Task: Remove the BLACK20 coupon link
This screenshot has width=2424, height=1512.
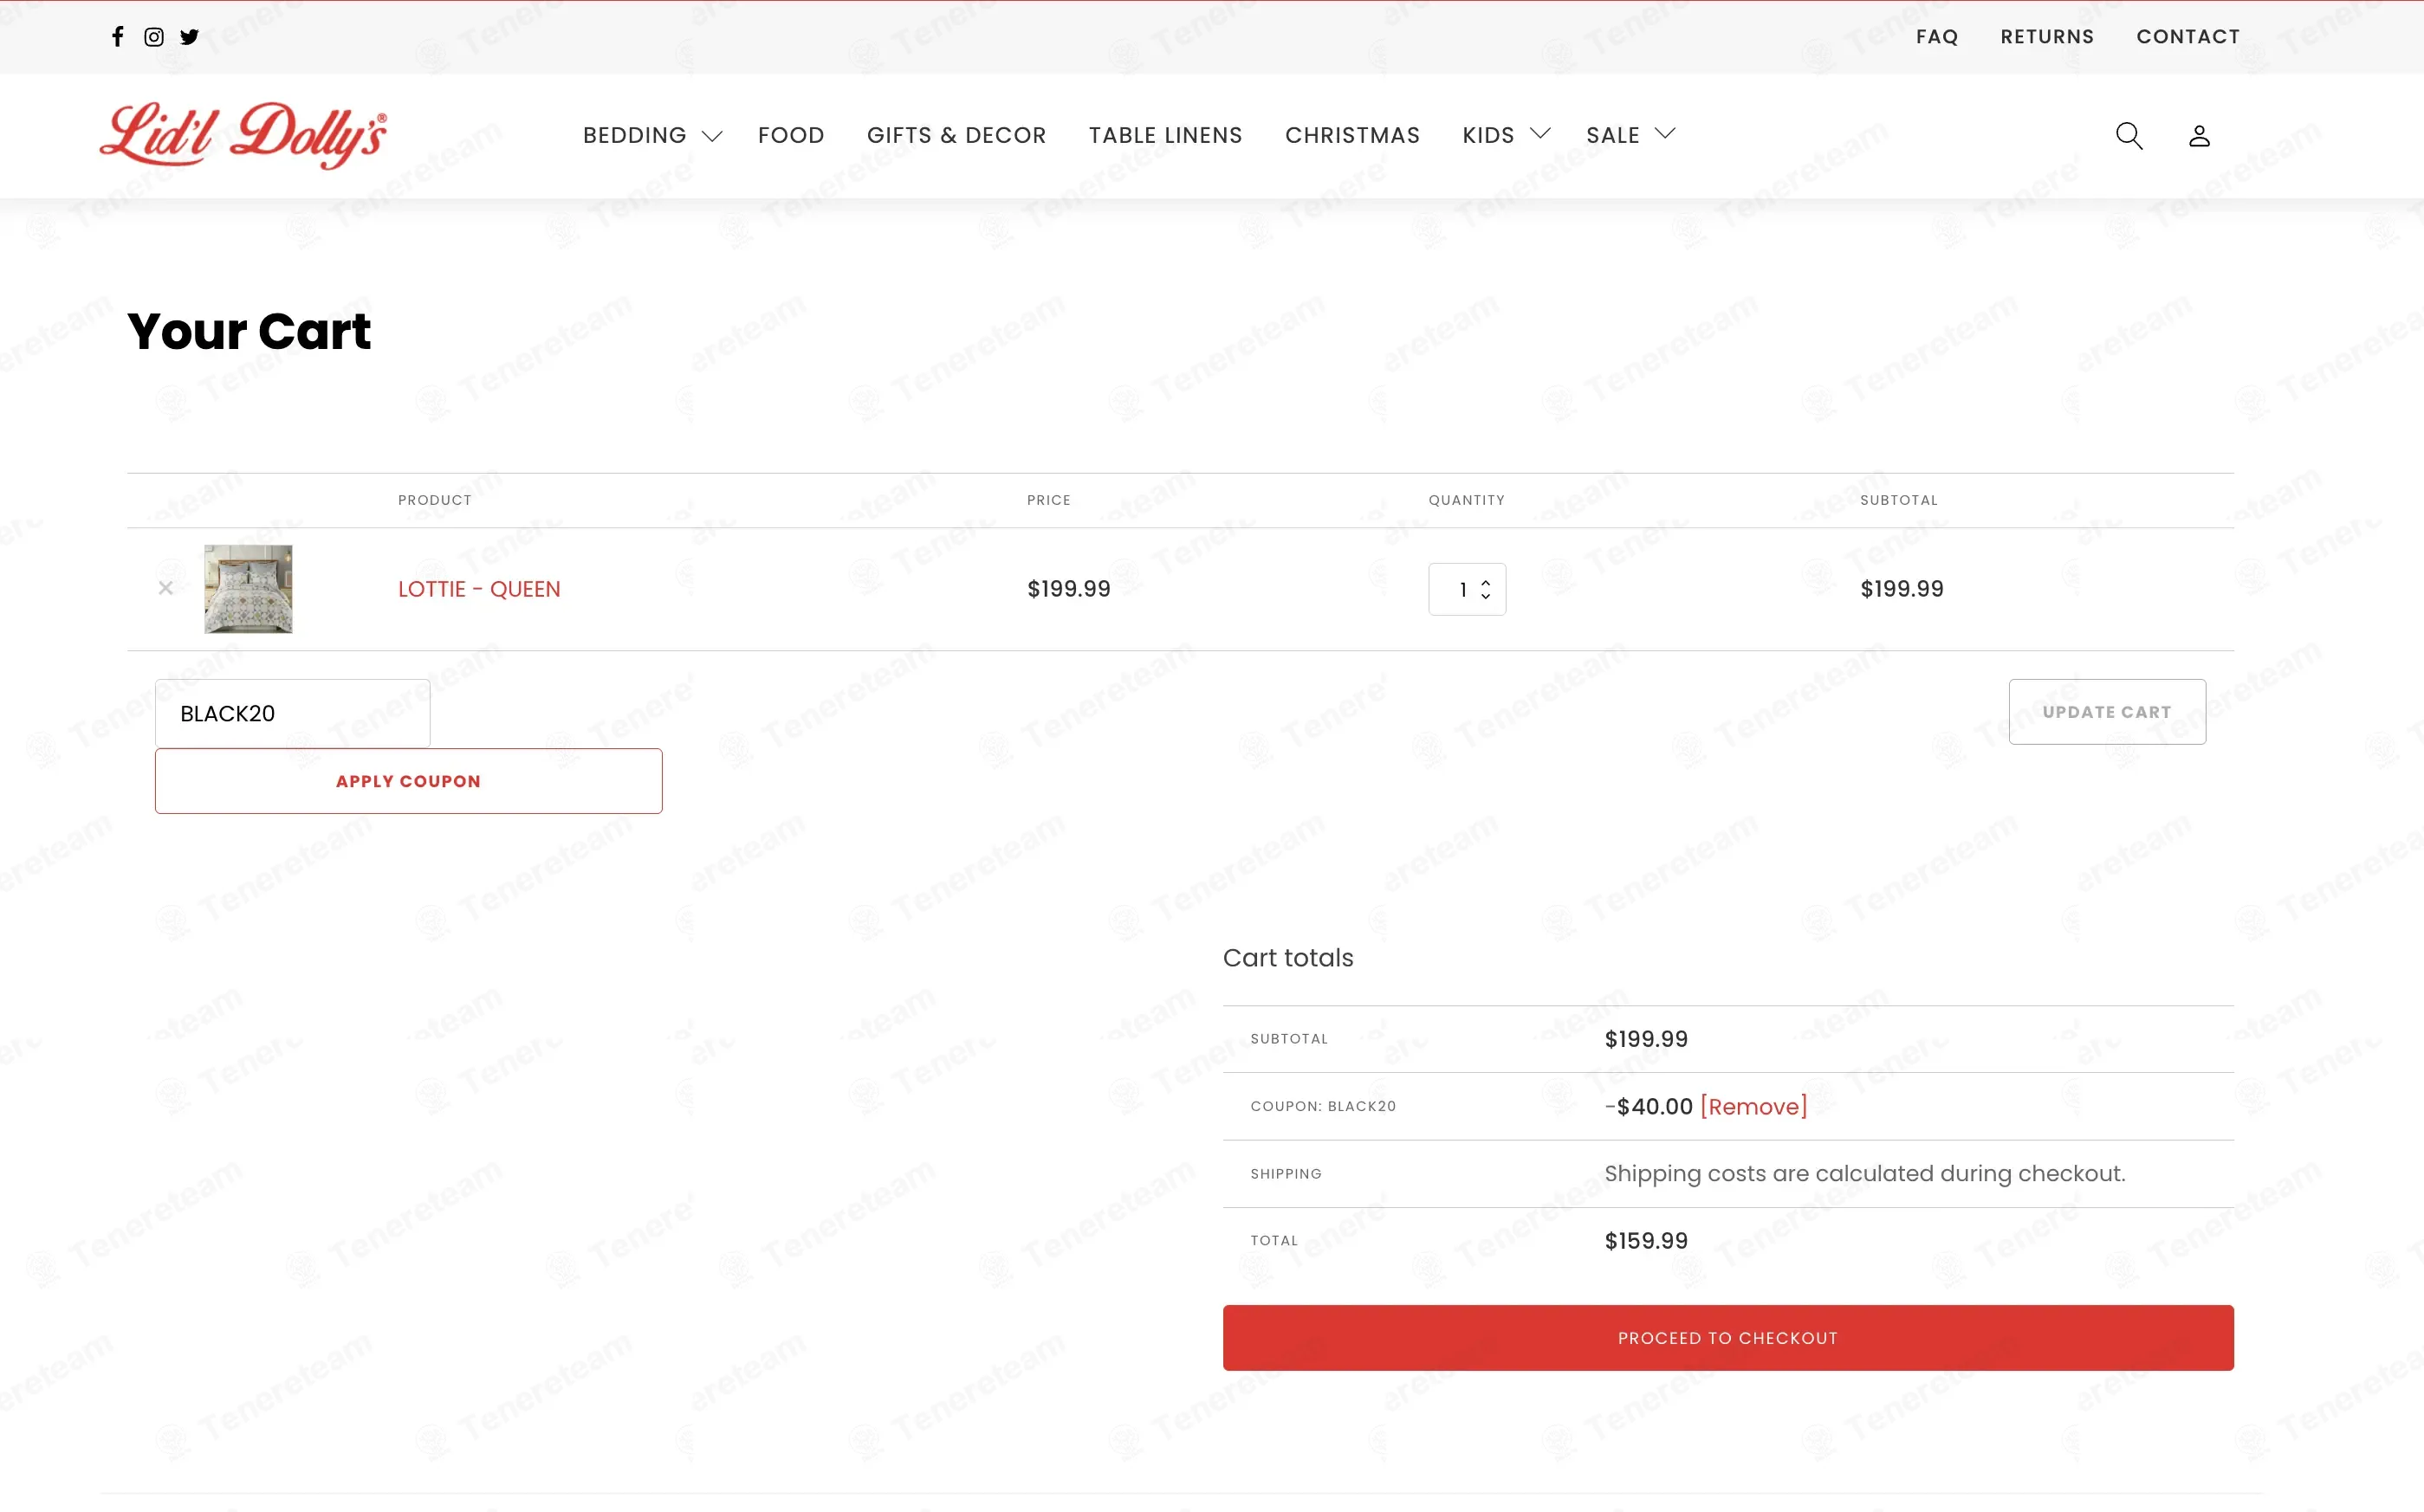Action: [x=1753, y=1106]
